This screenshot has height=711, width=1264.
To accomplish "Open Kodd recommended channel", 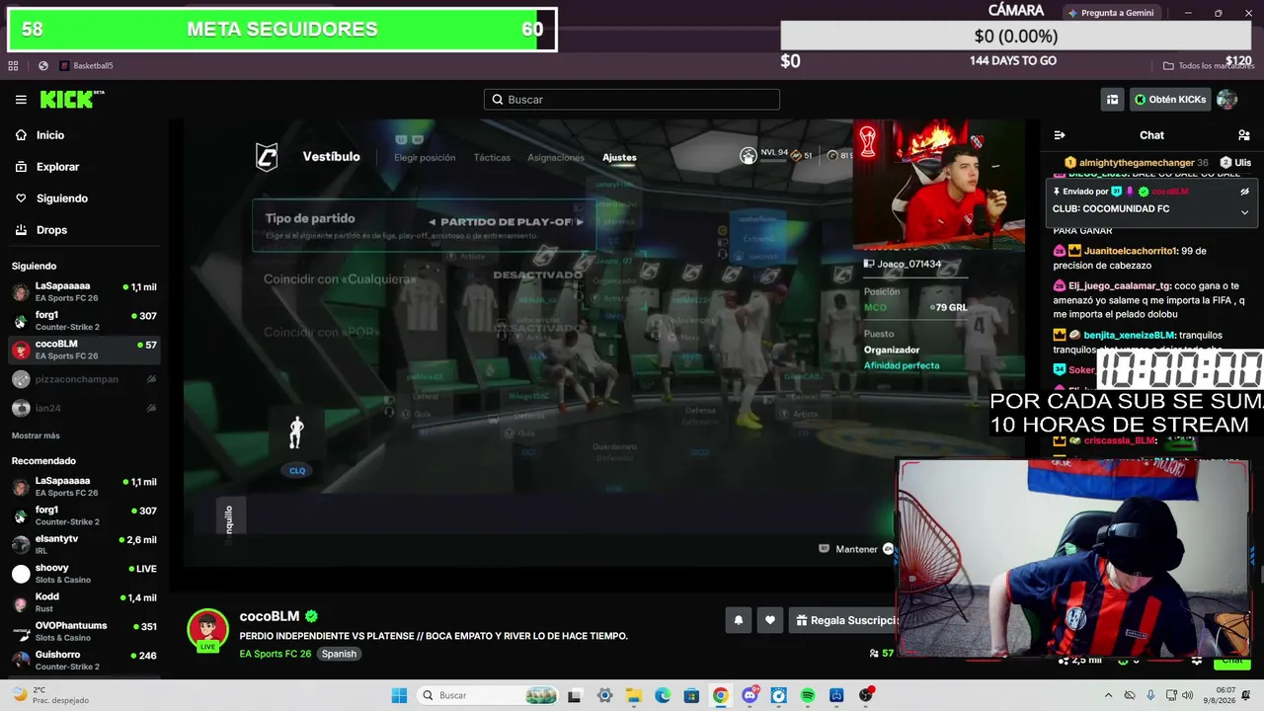I will [x=84, y=602].
